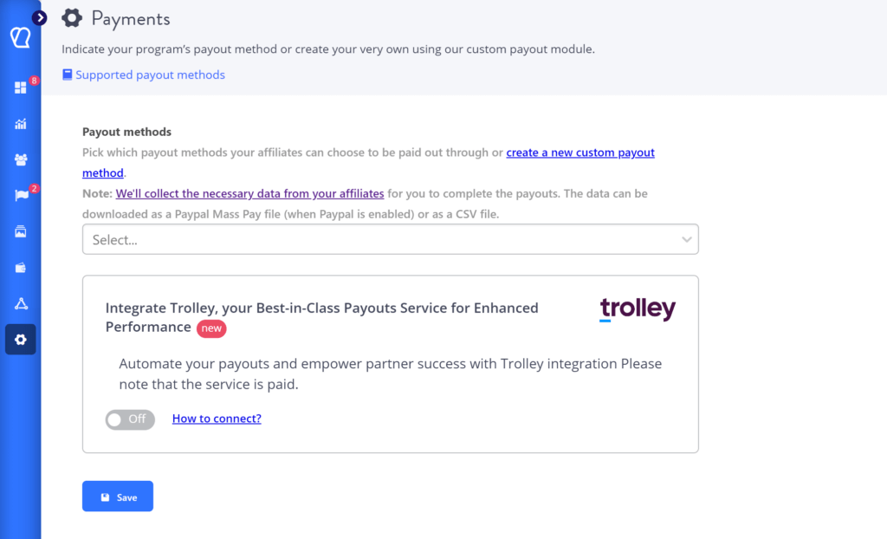Open the collect necessary data link
The width and height of the screenshot is (887, 539).
pos(249,194)
